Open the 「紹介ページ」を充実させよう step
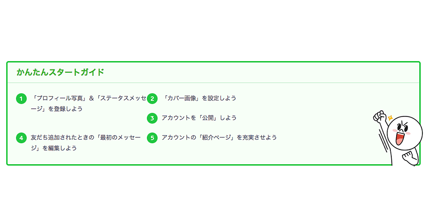Image resolution: width=426 pixels, height=224 pixels. pos(219,137)
